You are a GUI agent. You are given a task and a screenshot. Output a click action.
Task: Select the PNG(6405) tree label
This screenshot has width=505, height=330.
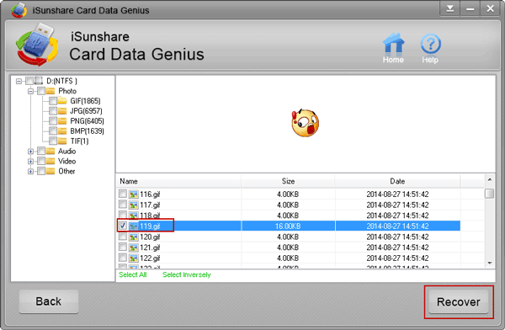pyautogui.click(x=88, y=121)
